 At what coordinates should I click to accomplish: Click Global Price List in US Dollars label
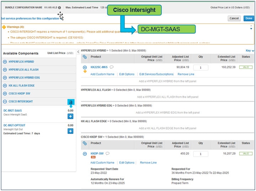click(230, 7)
